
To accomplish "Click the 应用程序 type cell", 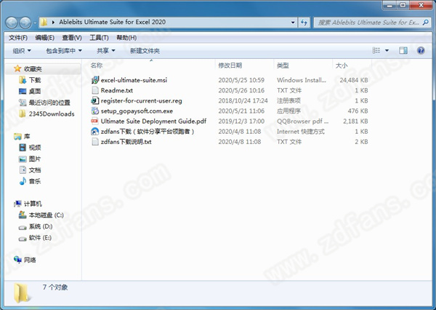I will point(288,111).
